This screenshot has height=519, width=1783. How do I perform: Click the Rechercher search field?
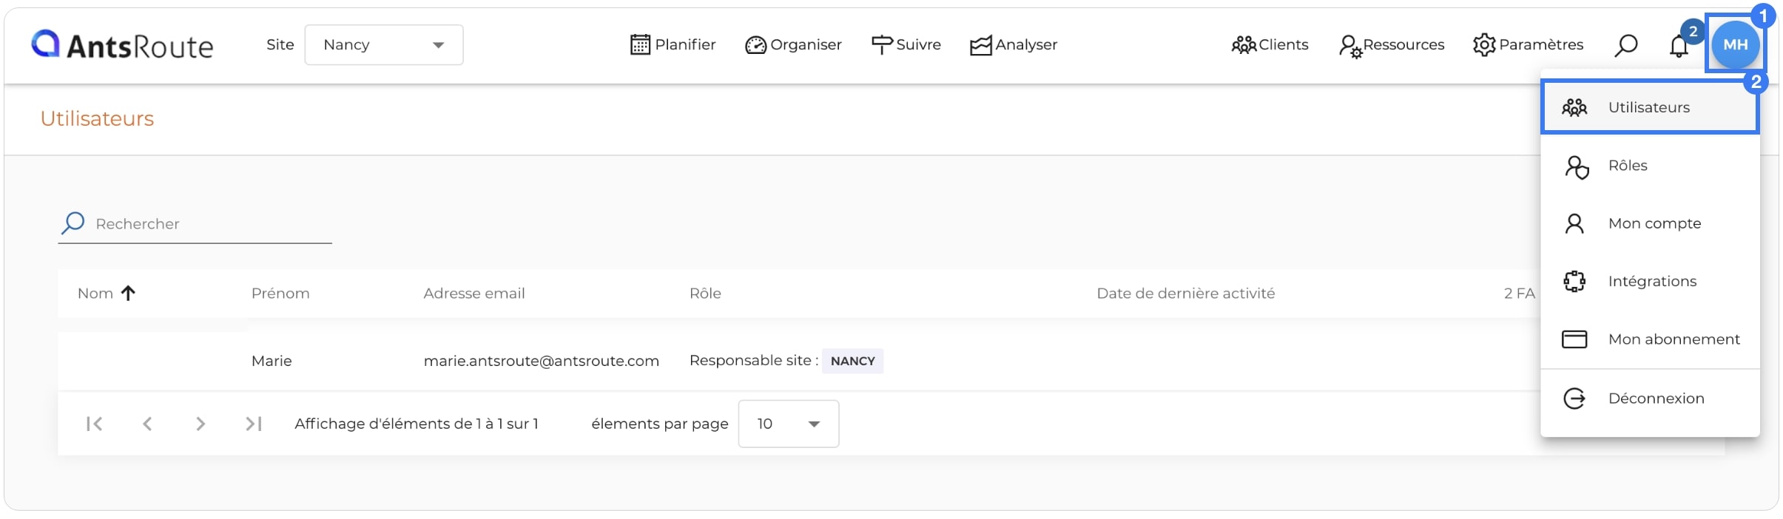[195, 224]
